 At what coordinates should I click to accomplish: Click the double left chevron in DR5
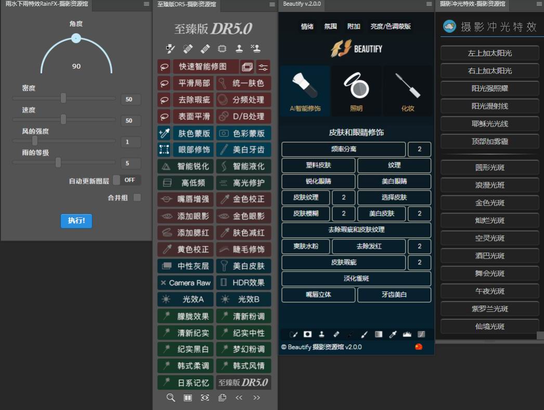(x=239, y=398)
